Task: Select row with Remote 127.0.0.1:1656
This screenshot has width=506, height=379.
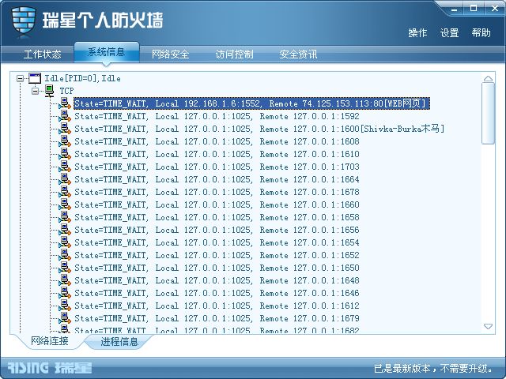Action: [217, 230]
